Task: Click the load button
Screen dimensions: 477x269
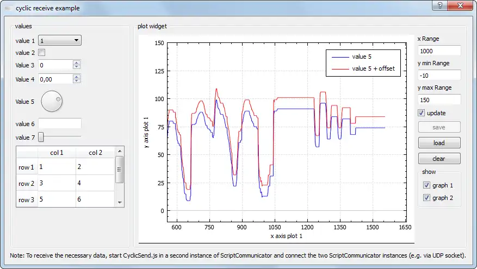Action: pyautogui.click(x=439, y=143)
